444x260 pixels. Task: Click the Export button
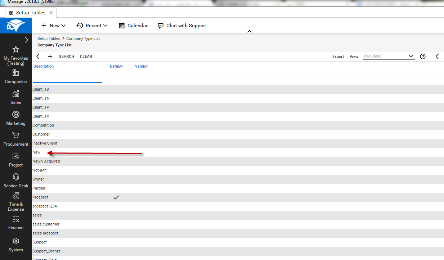(x=338, y=56)
